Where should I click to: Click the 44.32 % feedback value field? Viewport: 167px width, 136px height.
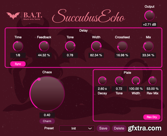[44, 55]
